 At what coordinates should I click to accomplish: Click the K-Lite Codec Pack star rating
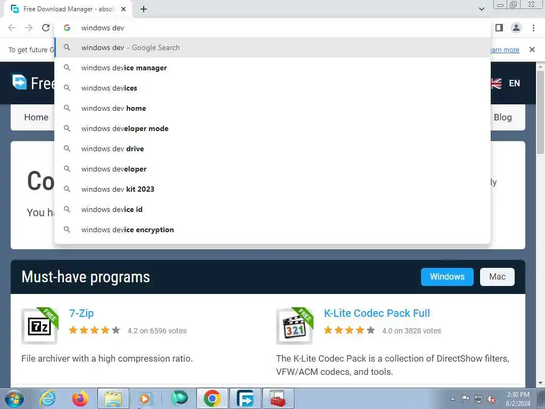pos(349,330)
